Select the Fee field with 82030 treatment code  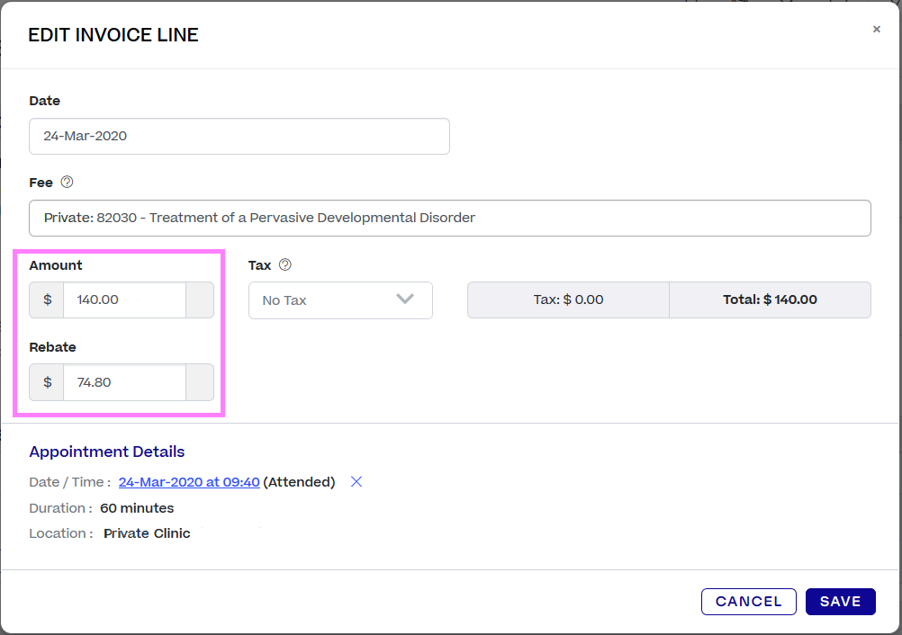(x=450, y=218)
